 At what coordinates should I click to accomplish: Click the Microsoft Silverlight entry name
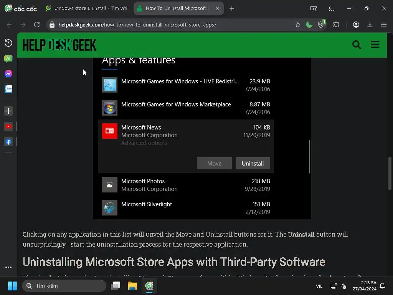[x=147, y=204]
